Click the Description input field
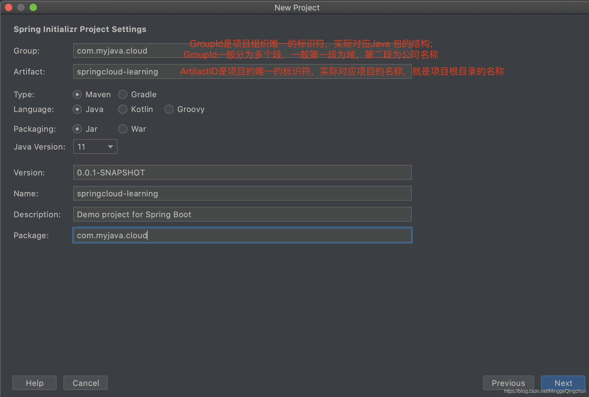This screenshot has width=589, height=397. (x=242, y=214)
